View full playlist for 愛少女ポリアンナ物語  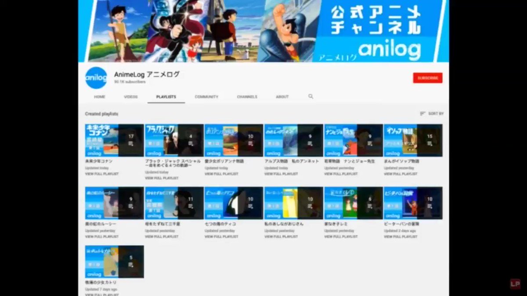click(x=221, y=174)
